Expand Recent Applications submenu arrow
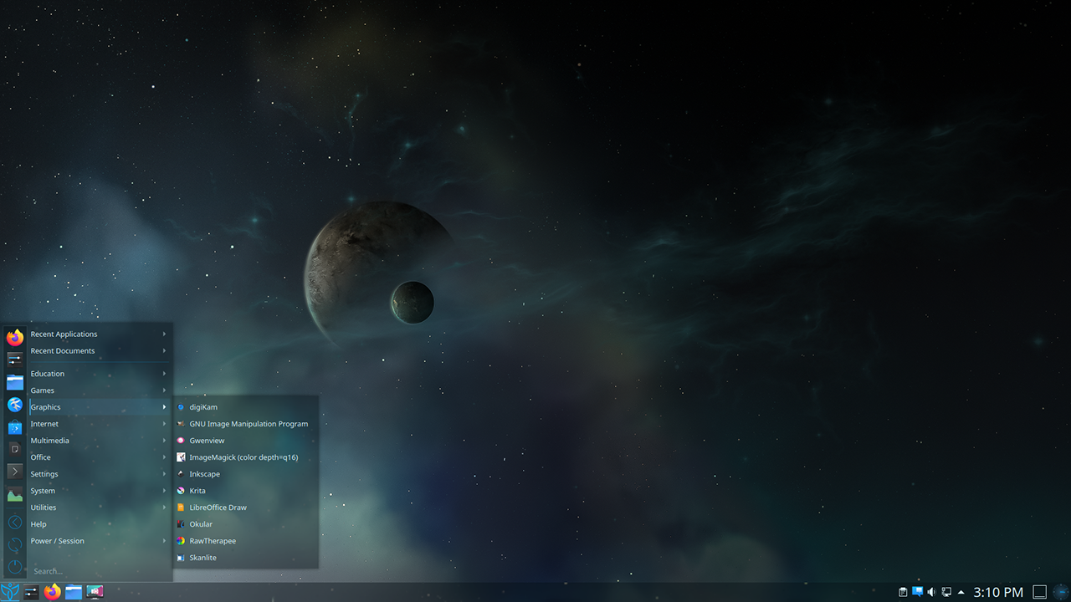 [164, 334]
